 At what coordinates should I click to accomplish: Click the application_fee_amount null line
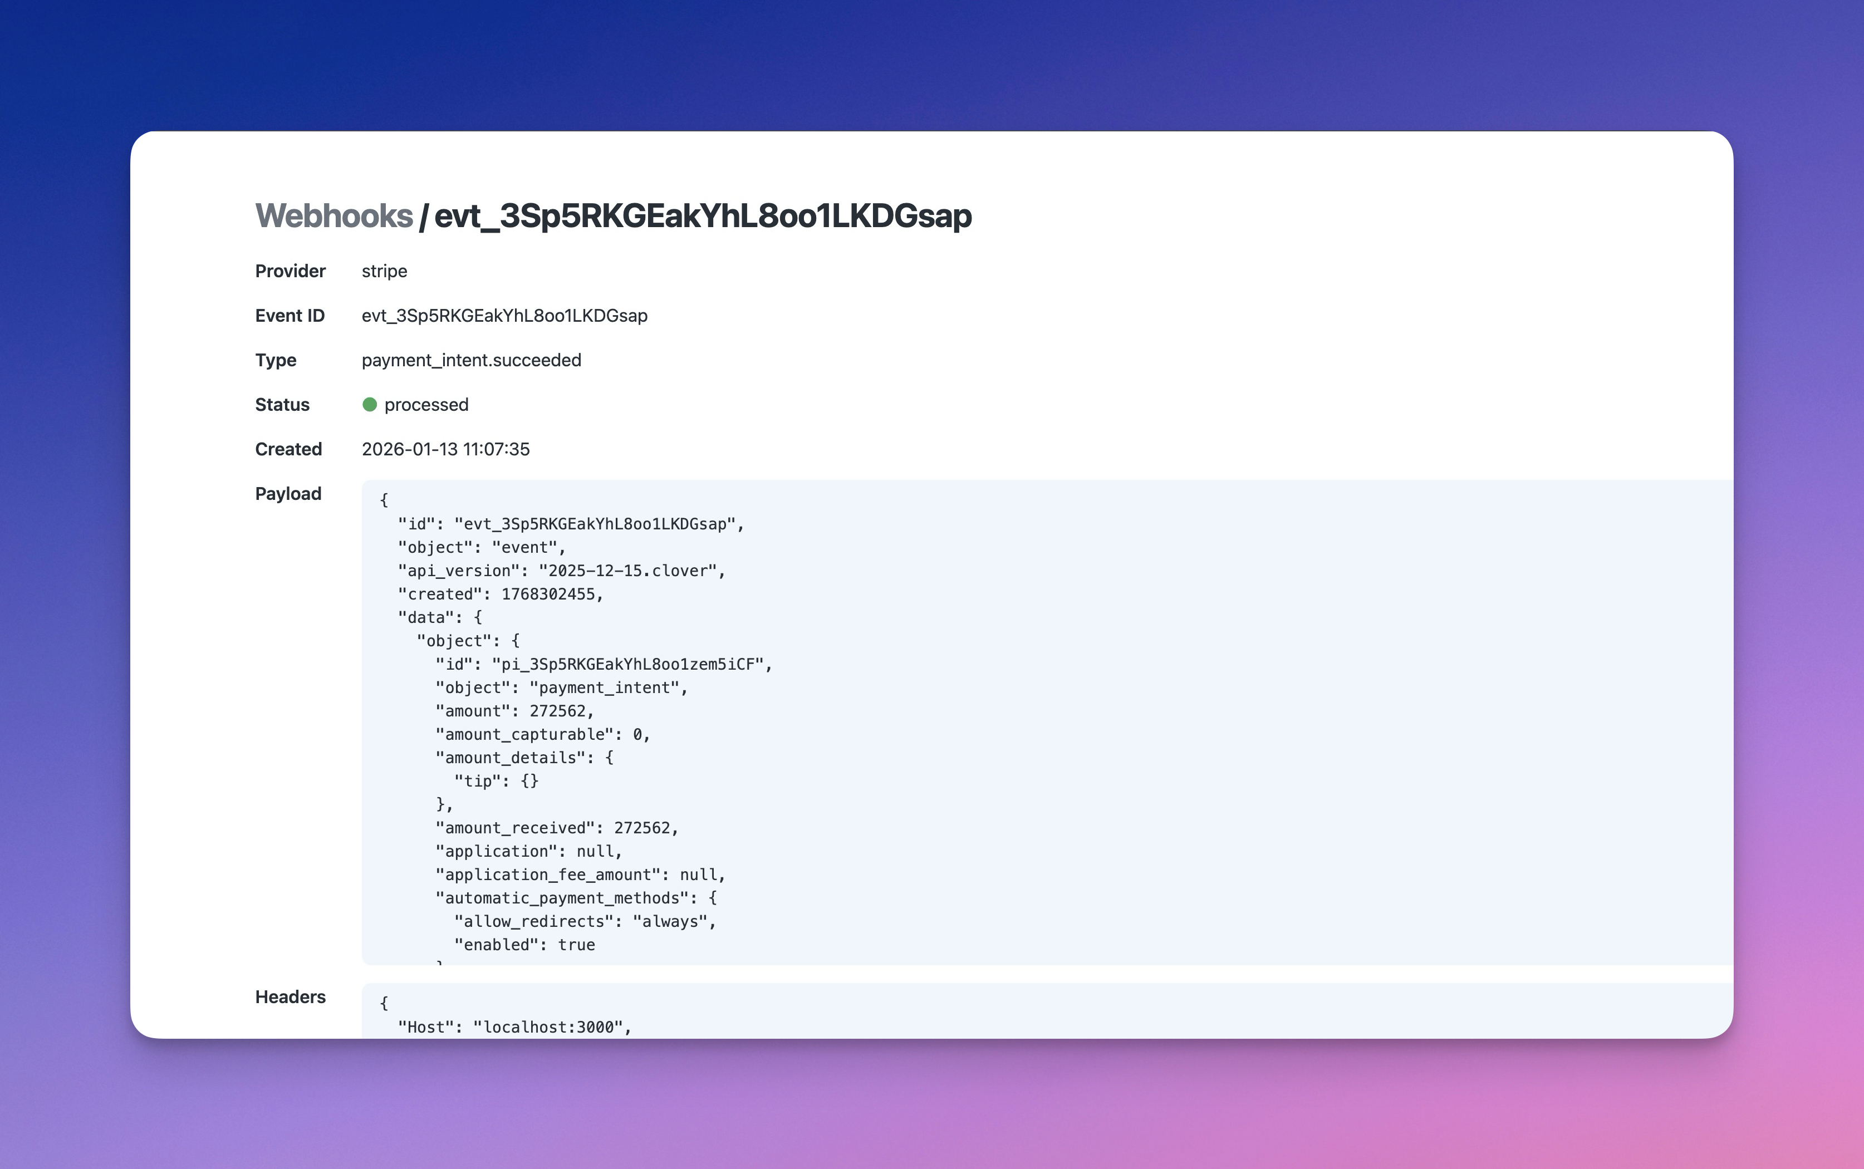580,875
